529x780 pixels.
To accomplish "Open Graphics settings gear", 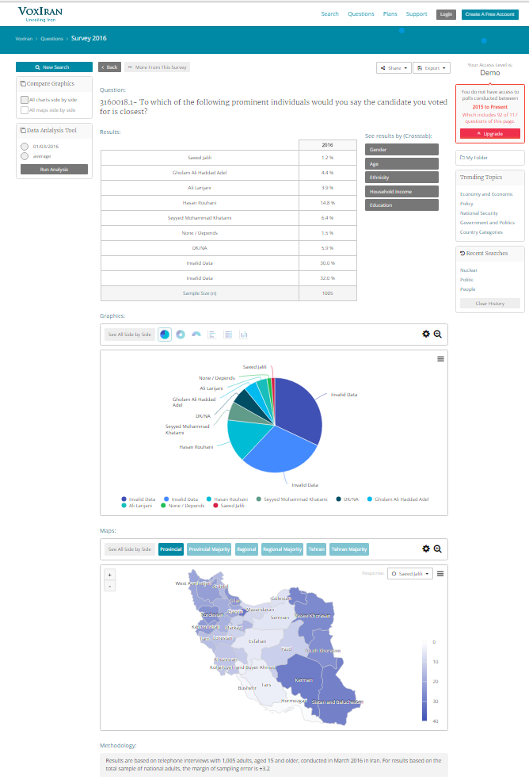I will point(426,335).
